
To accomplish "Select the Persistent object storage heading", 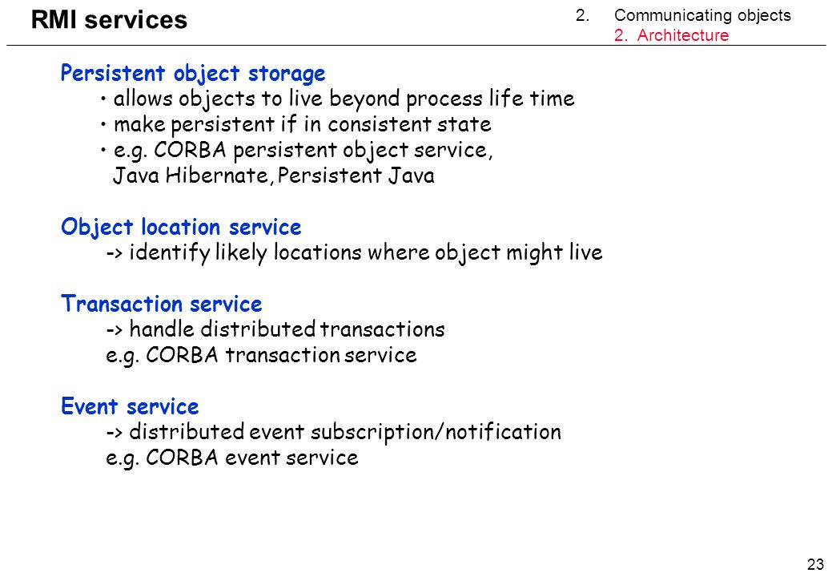I will tap(193, 73).
